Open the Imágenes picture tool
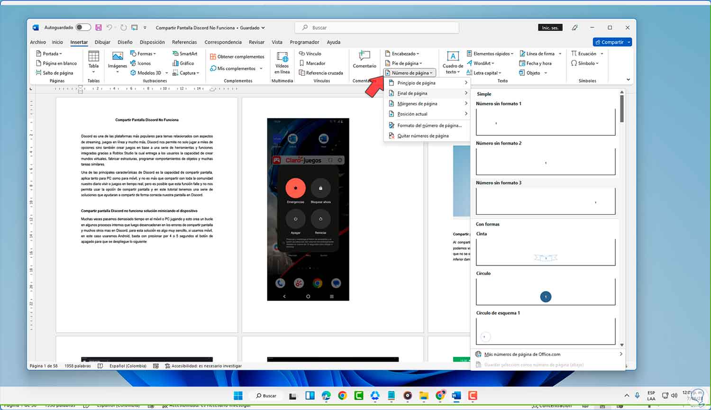 tap(117, 62)
